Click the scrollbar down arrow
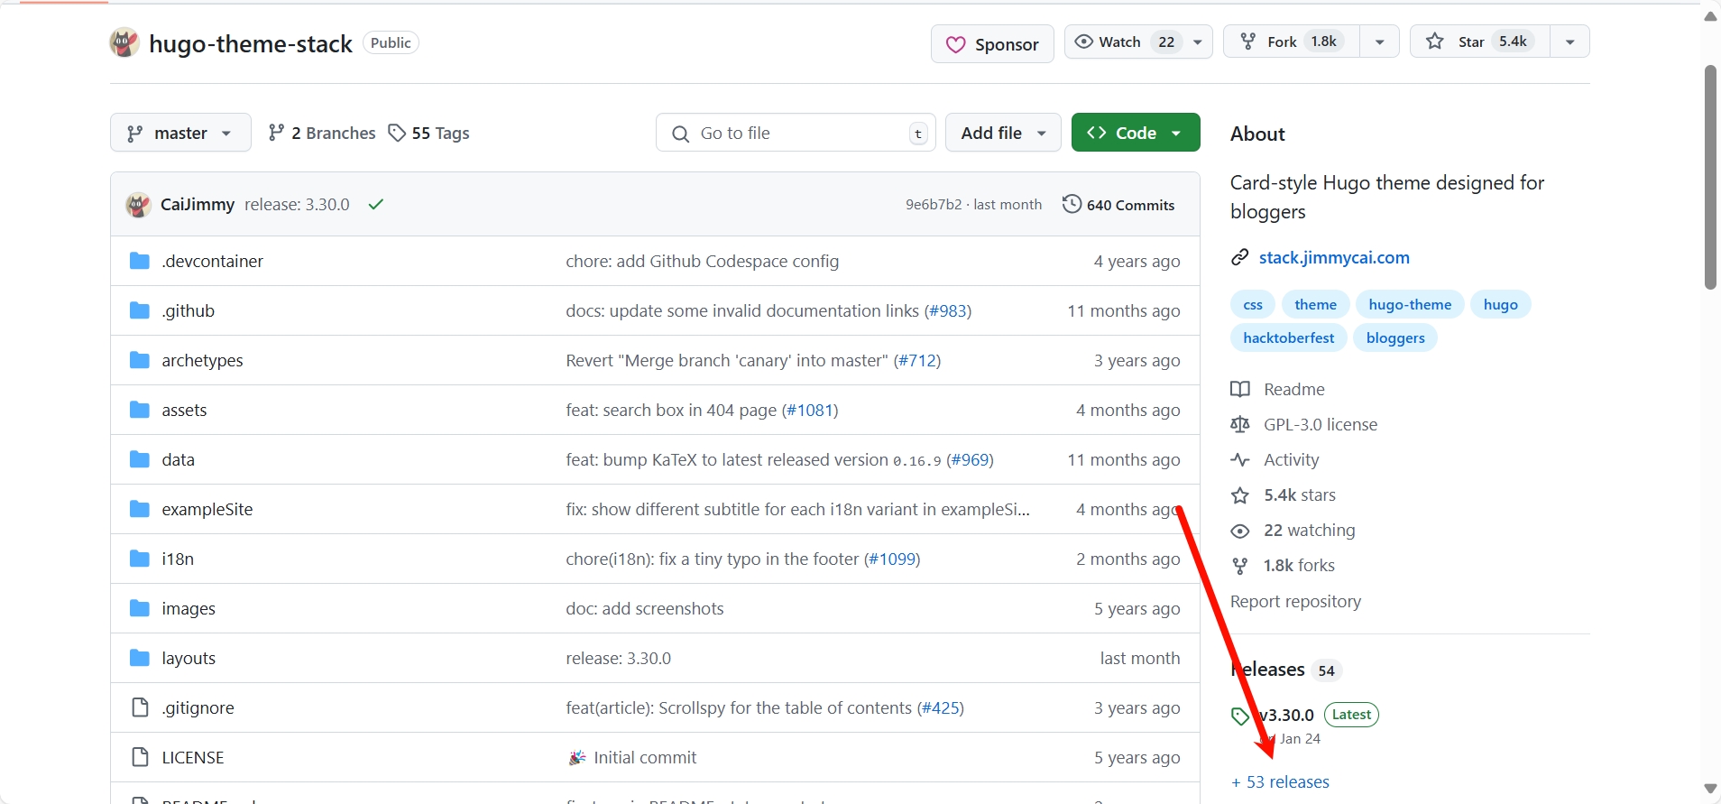Screen dimensions: 1721x804 tap(1710, 789)
